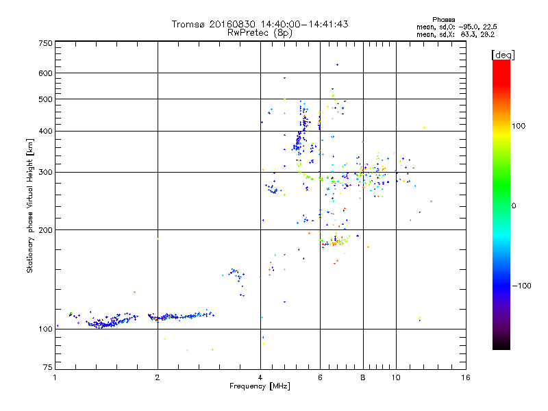The image size is (548, 411).
Task: Click the y-axis tick label "600"
Action: point(45,73)
